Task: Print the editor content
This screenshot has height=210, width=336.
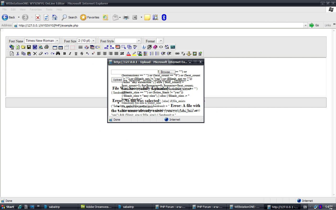Action: (x=46, y=47)
